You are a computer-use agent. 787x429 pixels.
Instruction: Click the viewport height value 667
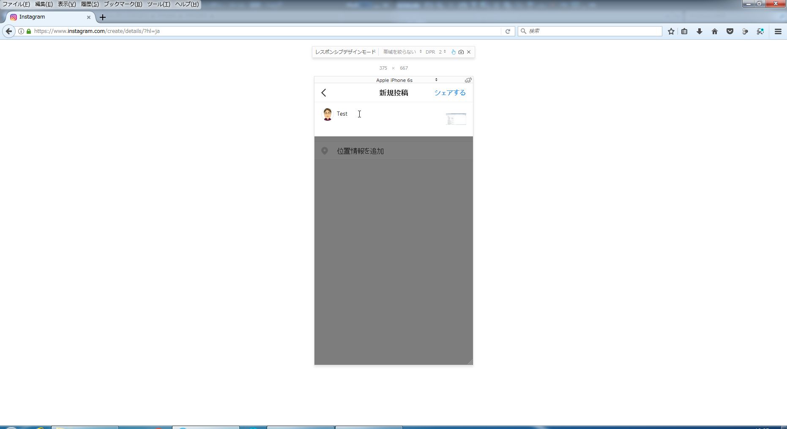tap(404, 68)
